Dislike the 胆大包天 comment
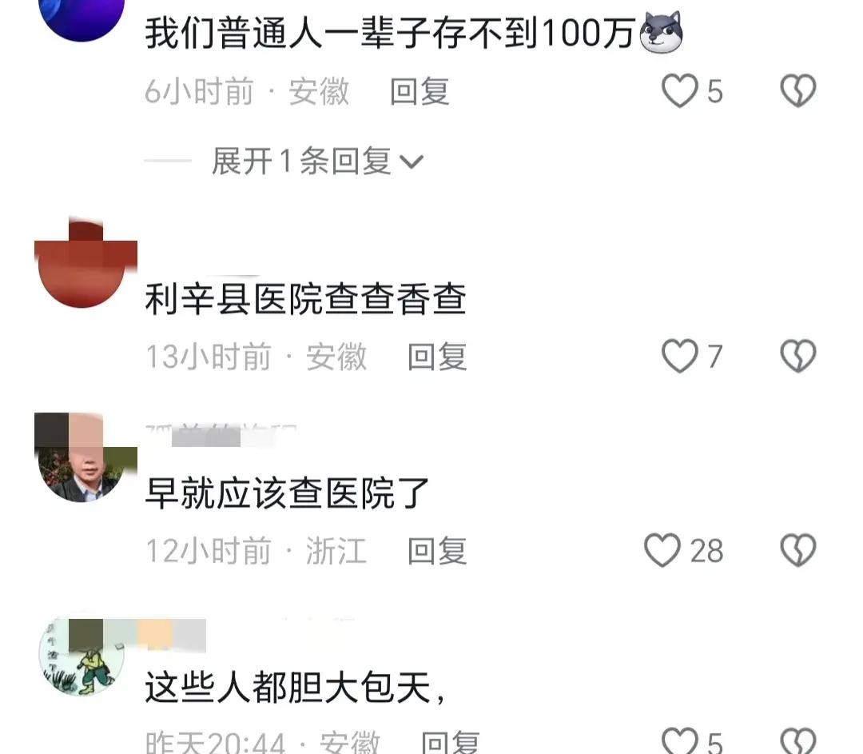This screenshot has width=863, height=754. (798, 740)
